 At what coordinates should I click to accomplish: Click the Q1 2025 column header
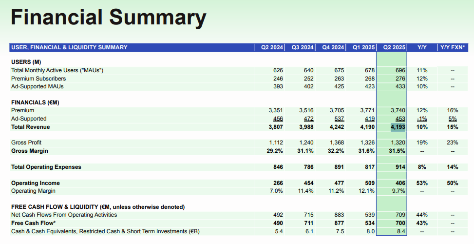[363, 47]
